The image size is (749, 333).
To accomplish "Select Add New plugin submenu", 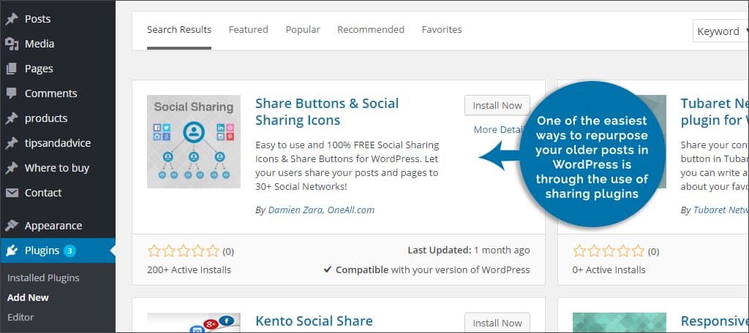I will [x=29, y=297].
